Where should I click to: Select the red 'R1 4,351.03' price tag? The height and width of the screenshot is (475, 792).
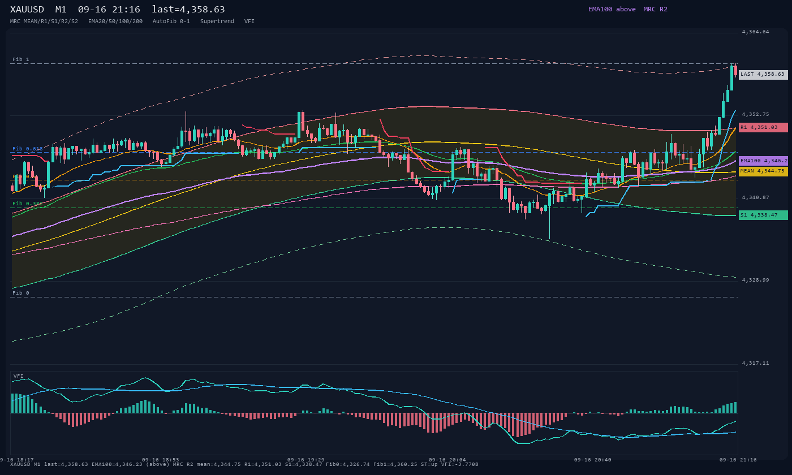click(763, 127)
